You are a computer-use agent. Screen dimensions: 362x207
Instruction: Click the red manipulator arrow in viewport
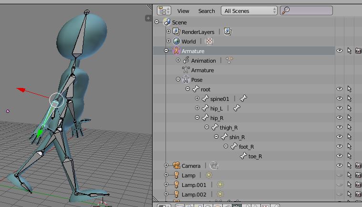(x=22, y=90)
